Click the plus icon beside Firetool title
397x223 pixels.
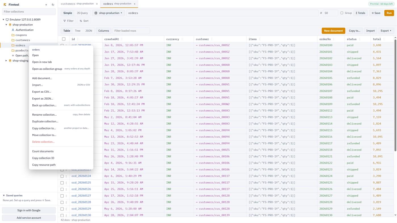click(x=46, y=5)
